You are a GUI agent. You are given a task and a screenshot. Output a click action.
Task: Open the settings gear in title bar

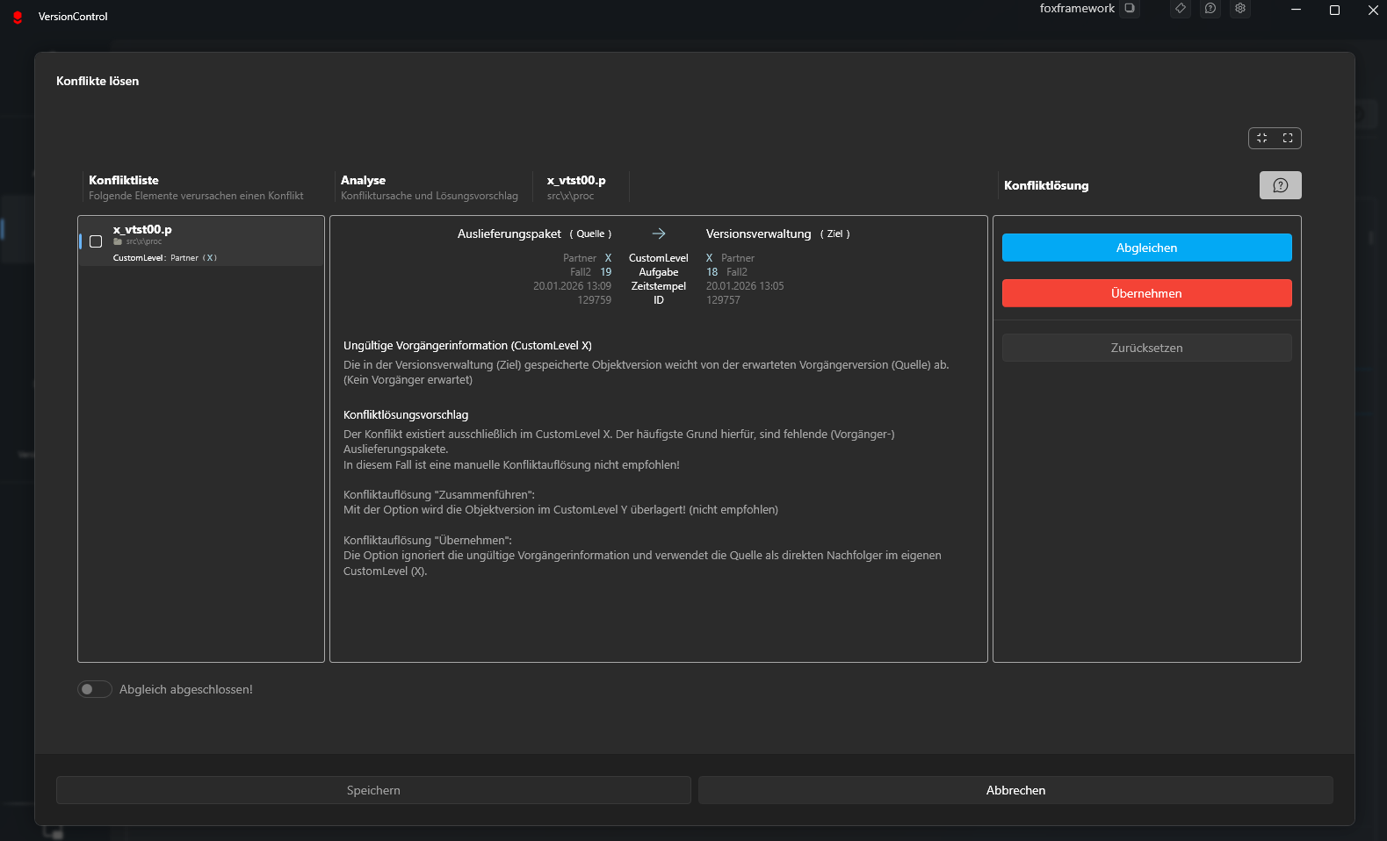(x=1240, y=8)
